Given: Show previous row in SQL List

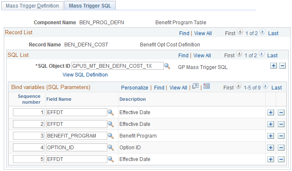Looking at the screenshot, I should (x=239, y=54).
